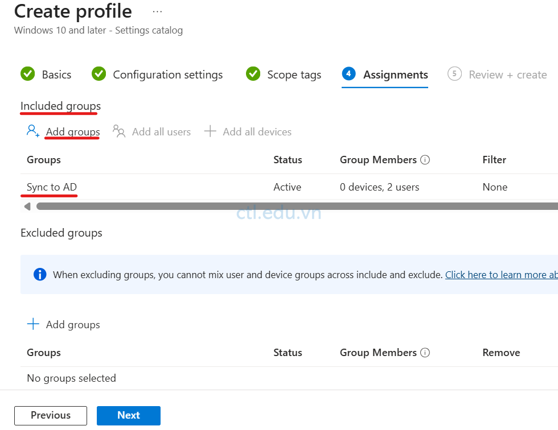Viewport: 558px width, 430px height.
Task: Click Windows 10 and later subtitle
Action: [98, 31]
